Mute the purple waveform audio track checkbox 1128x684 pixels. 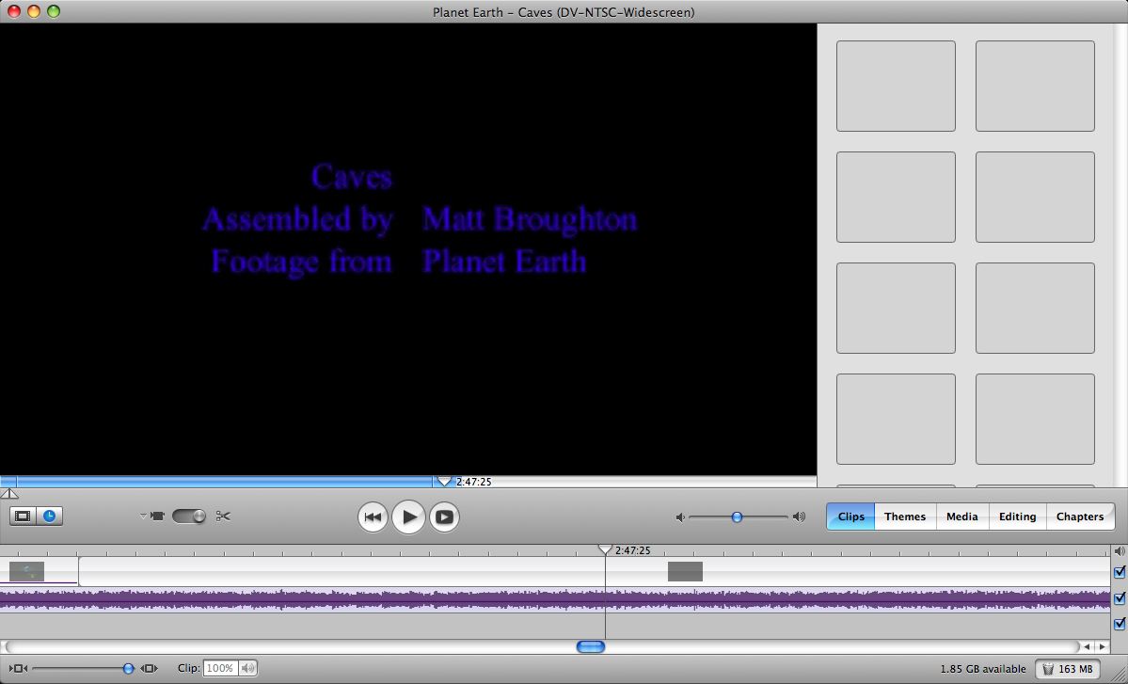(x=1120, y=598)
